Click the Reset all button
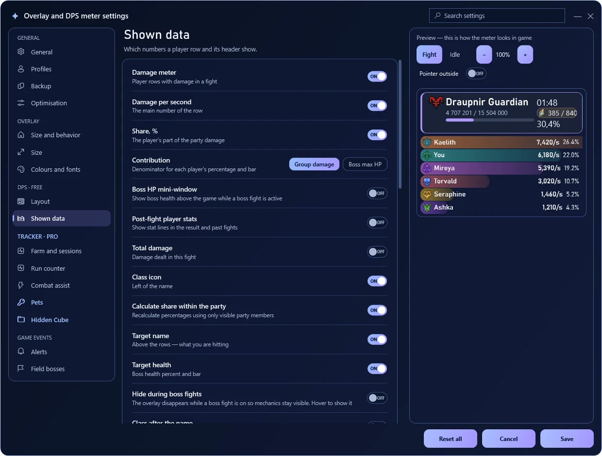Screen dimensions: 602x456 click(451, 439)
